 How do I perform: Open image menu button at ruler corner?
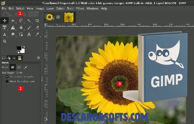(46, 25)
